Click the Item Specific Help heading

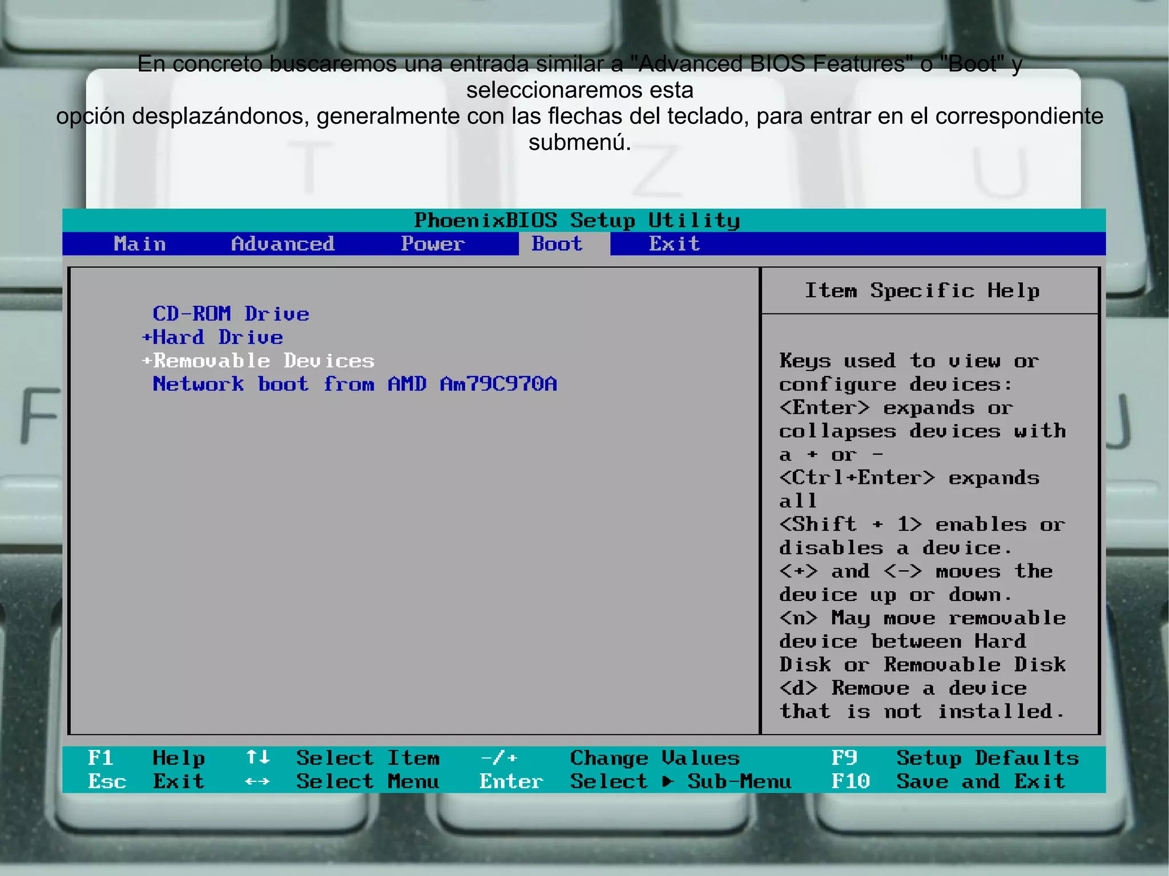922,290
